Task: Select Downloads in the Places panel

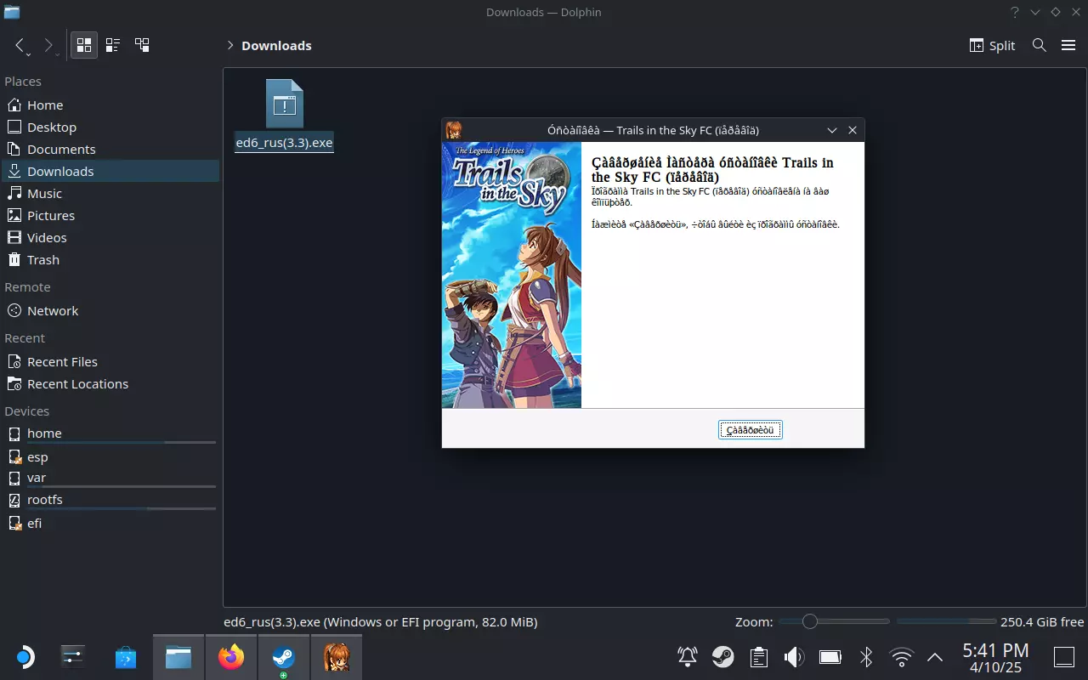Action: click(110, 172)
